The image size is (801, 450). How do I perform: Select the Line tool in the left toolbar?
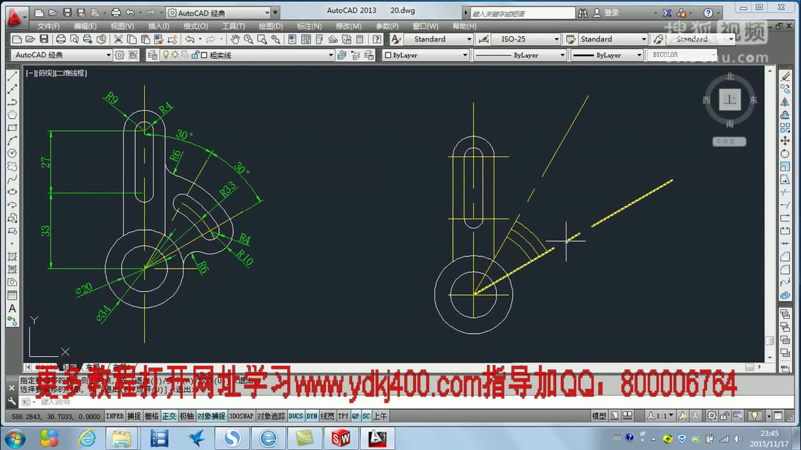[12, 76]
